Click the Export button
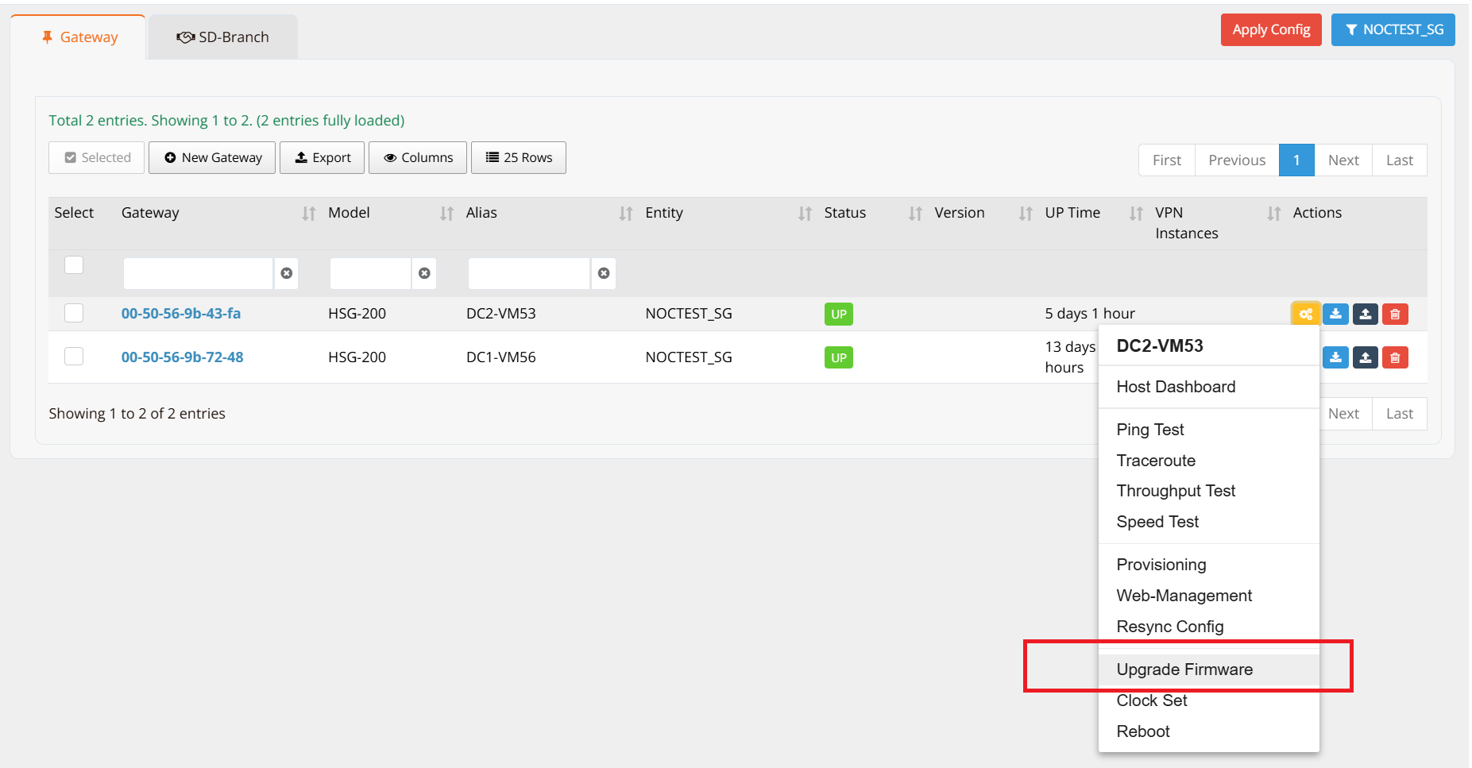 click(x=322, y=157)
